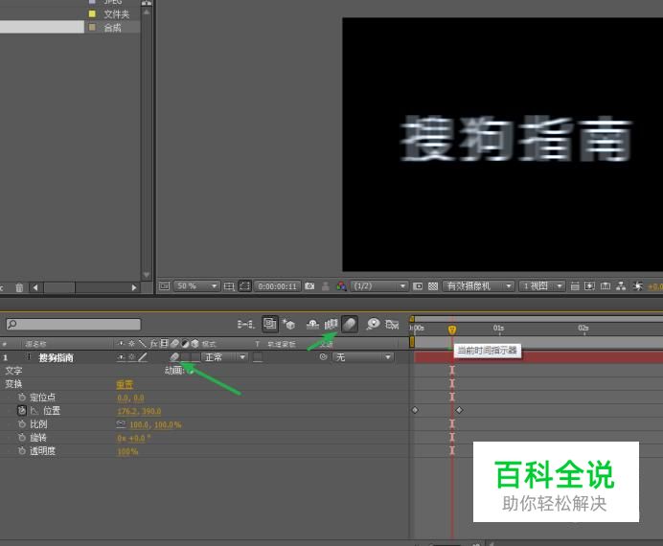Toggle the adjustment layer box on 搜狗指南 layer

coord(185,357)
